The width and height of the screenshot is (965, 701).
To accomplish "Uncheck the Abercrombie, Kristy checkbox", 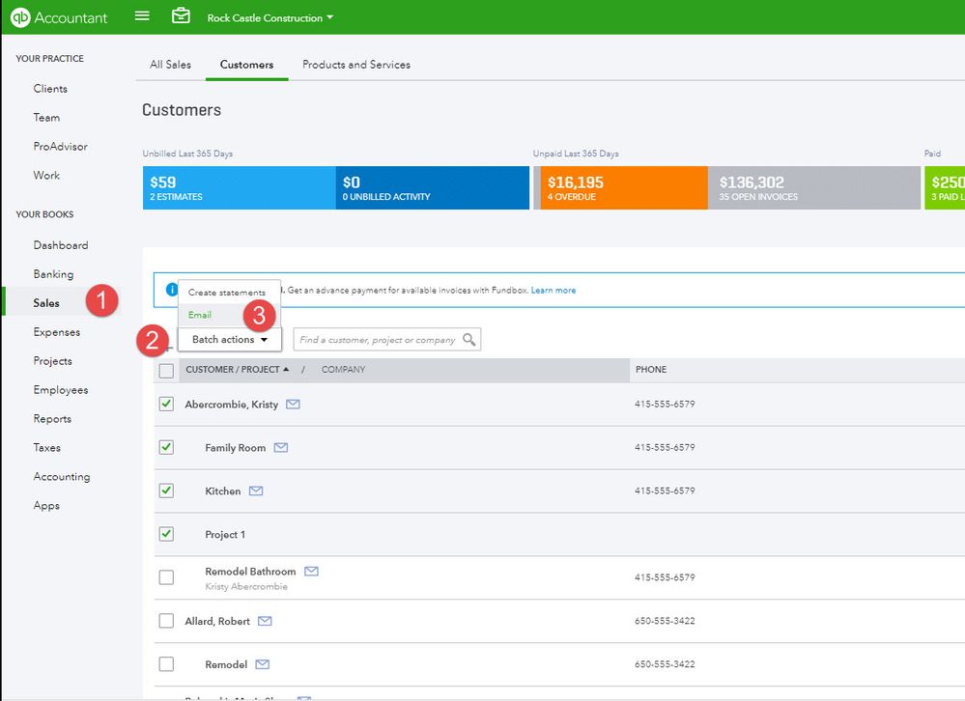I will point(166,405).
